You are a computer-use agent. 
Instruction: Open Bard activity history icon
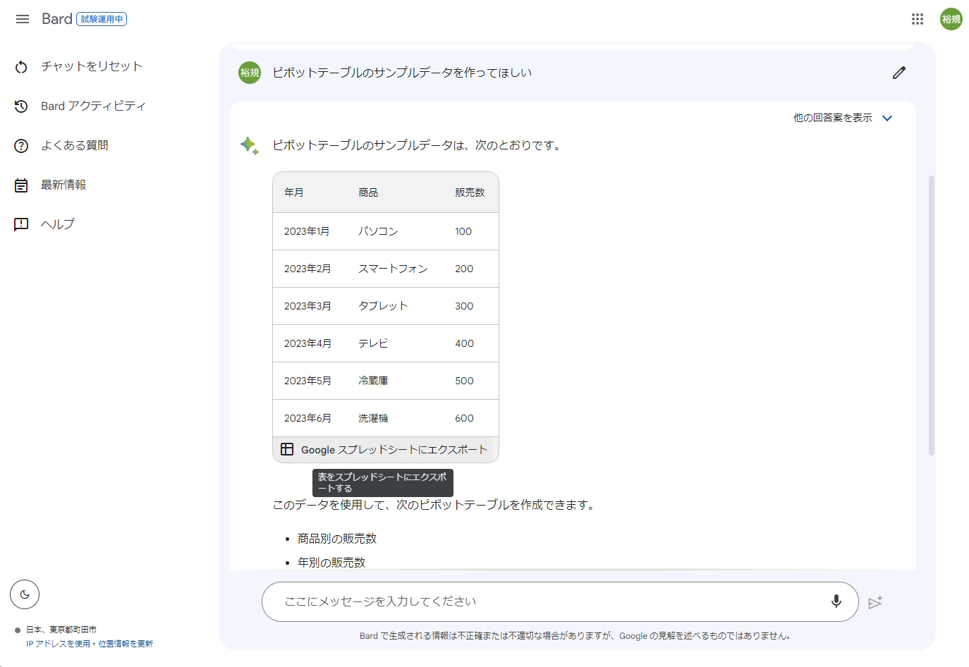[21, 105]
